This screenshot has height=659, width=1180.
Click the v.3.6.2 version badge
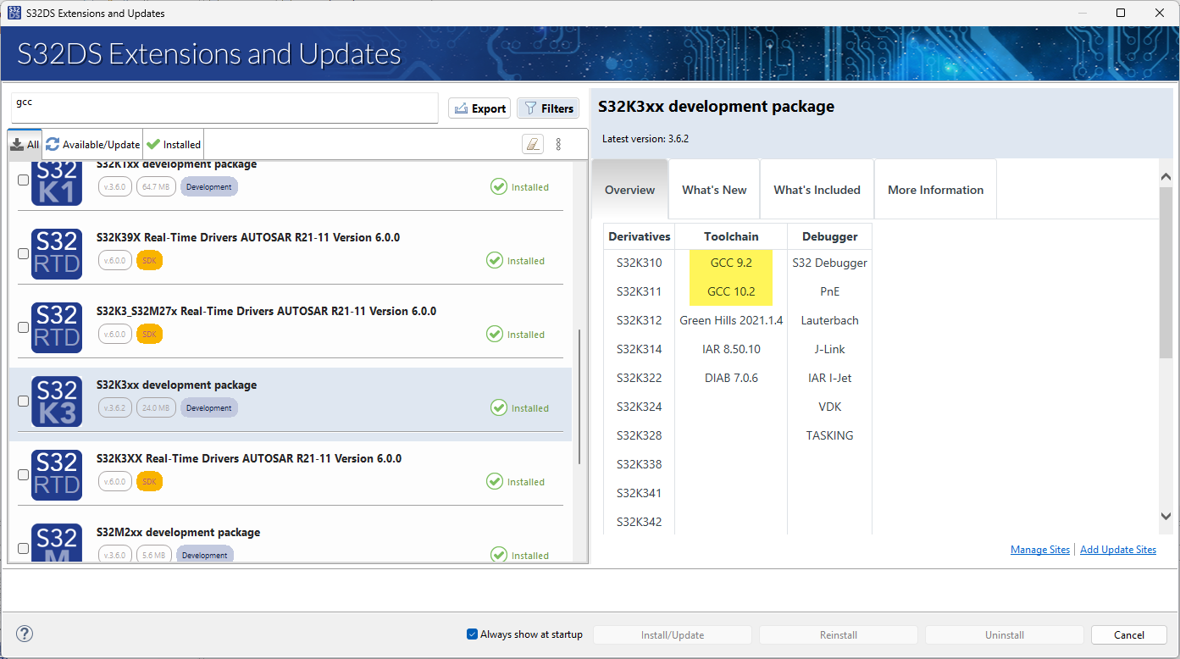(115, 407)
